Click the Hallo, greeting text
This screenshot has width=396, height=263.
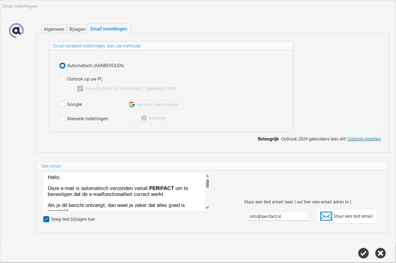pyautogui.click(x=54, y=177)
